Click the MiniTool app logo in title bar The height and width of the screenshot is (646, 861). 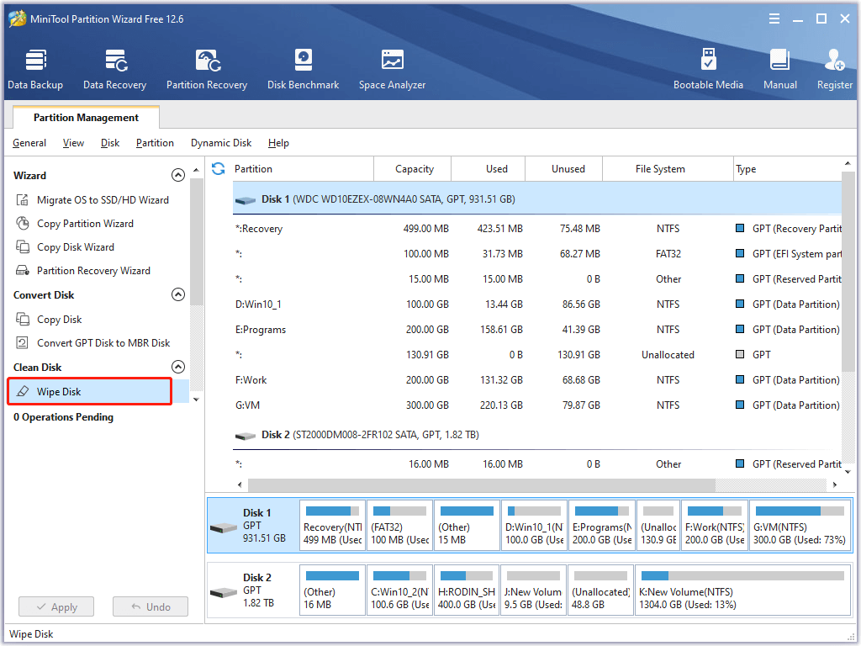(x=17, y=19)
